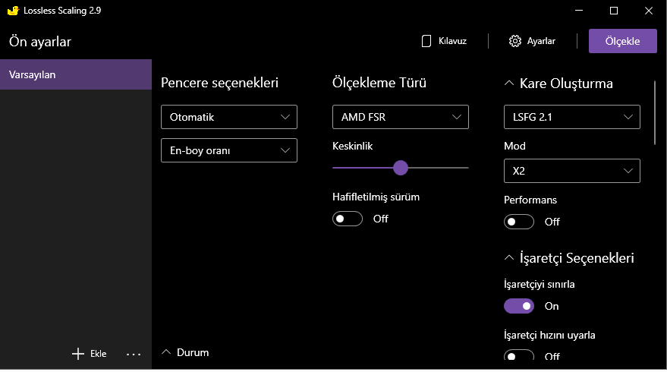Click the purple Ölçekle button

coord(622,41)
